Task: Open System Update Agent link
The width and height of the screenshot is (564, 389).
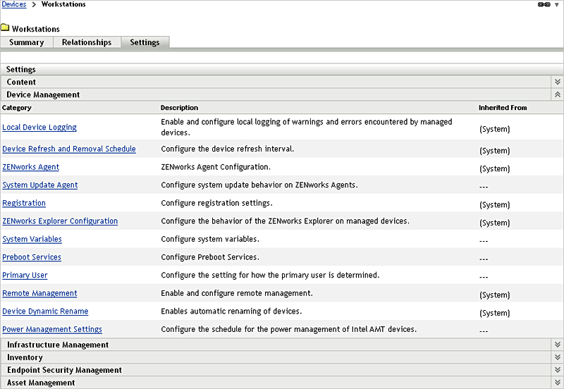Action: 40,185
